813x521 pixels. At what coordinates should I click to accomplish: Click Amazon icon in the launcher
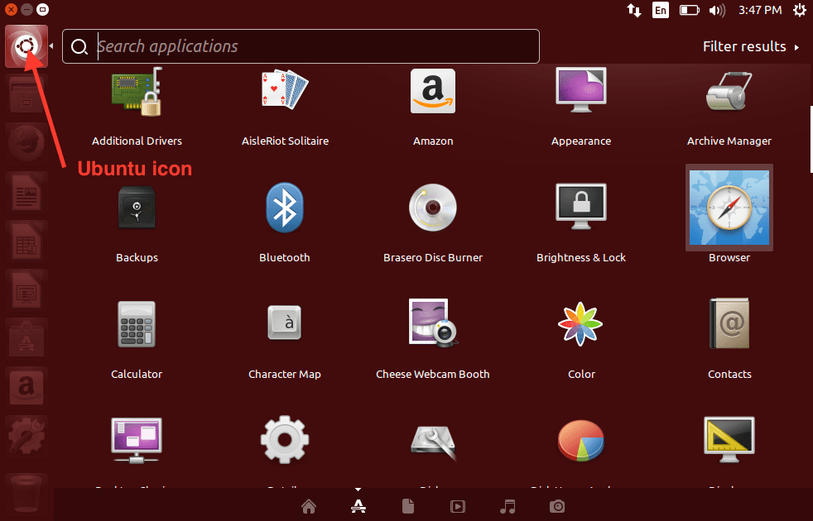(x=26, y=387)
